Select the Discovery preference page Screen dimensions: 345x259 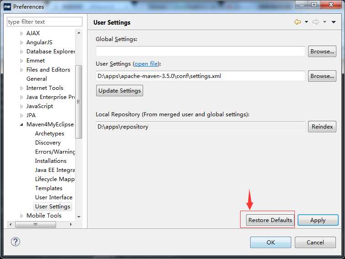click(48, 143)
